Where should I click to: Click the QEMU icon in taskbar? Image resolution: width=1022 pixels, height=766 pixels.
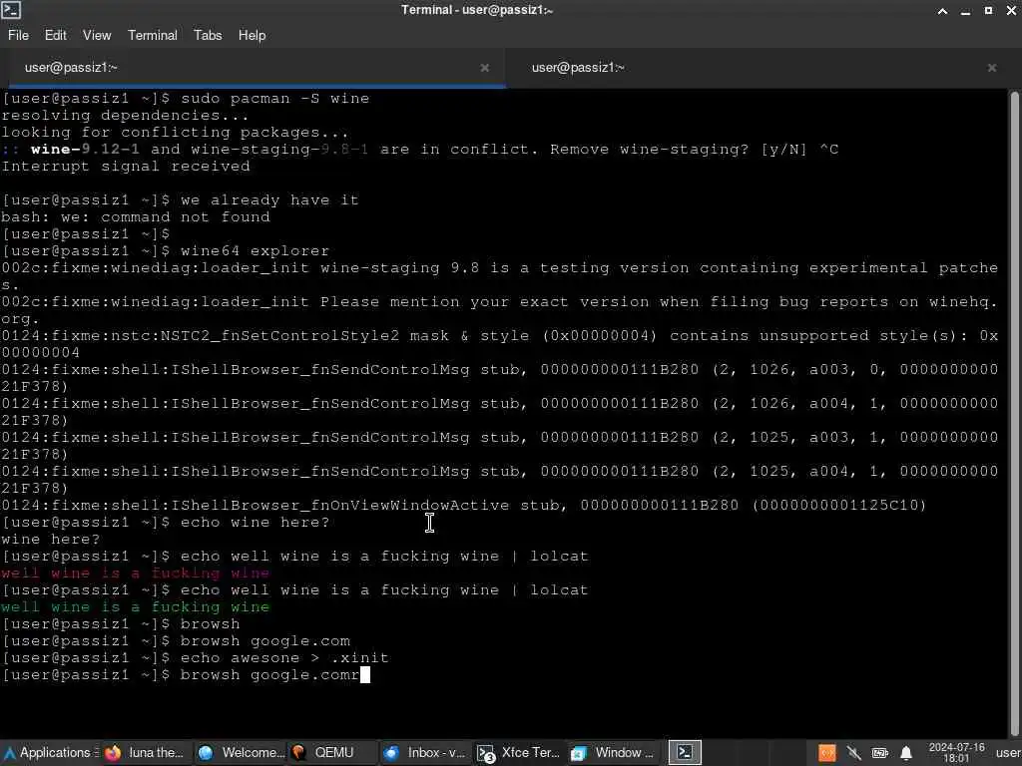coord(298,753)
